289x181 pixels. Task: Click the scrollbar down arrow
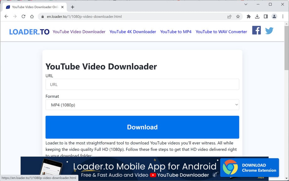point(286,178)
